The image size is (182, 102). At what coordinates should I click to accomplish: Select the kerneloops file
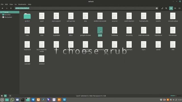[173, 31]
